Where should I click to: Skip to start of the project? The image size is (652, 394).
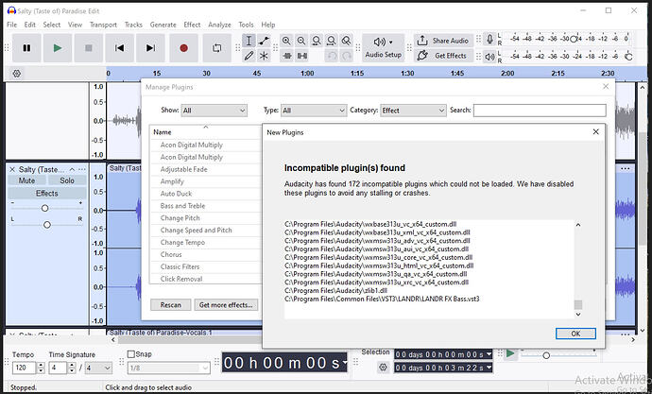tap(120, 47)
